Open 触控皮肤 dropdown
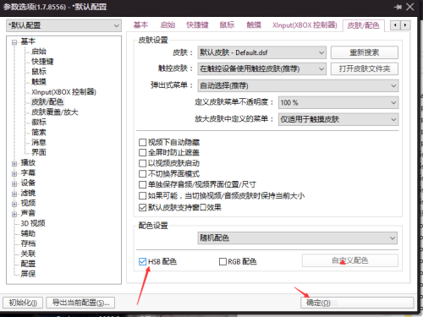 (x=262, y=68)
